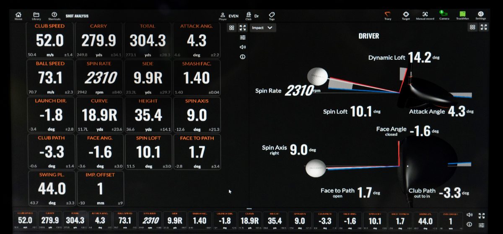Viewport: 503px width, 234px height.
Task: Open the Club selector showing Dr
Action: point(252,16)
